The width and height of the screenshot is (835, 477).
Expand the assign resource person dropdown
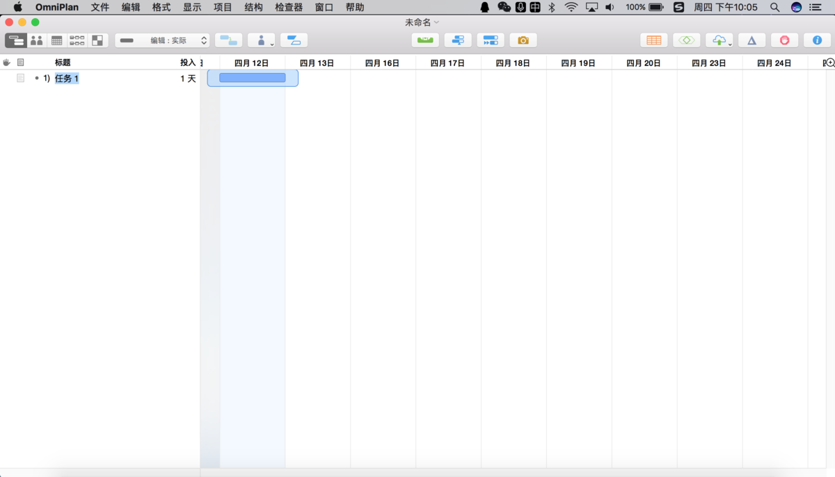coord(262,40)
